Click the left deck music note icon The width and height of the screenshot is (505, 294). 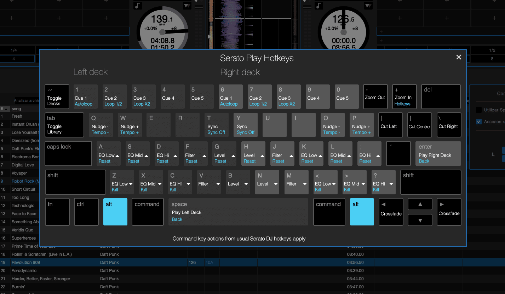click(x=137, y=6)
